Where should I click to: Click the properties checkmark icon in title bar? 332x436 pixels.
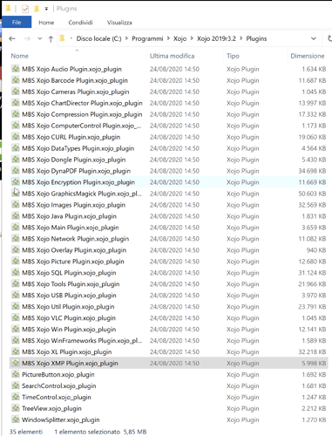[25, 9]
